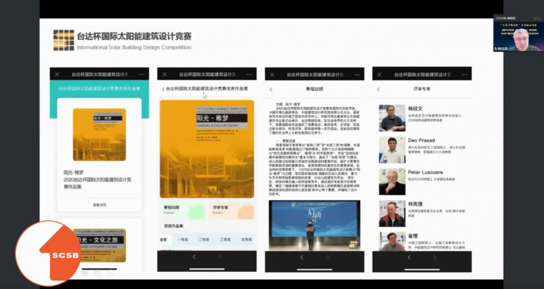
Task: Click the expert name Deo Prasad
Action: 421,140
